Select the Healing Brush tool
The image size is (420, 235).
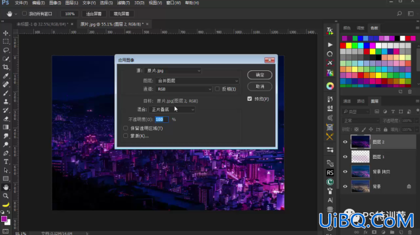[5, 85]
